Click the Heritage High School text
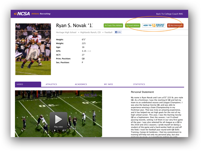 tap(66, 32)
